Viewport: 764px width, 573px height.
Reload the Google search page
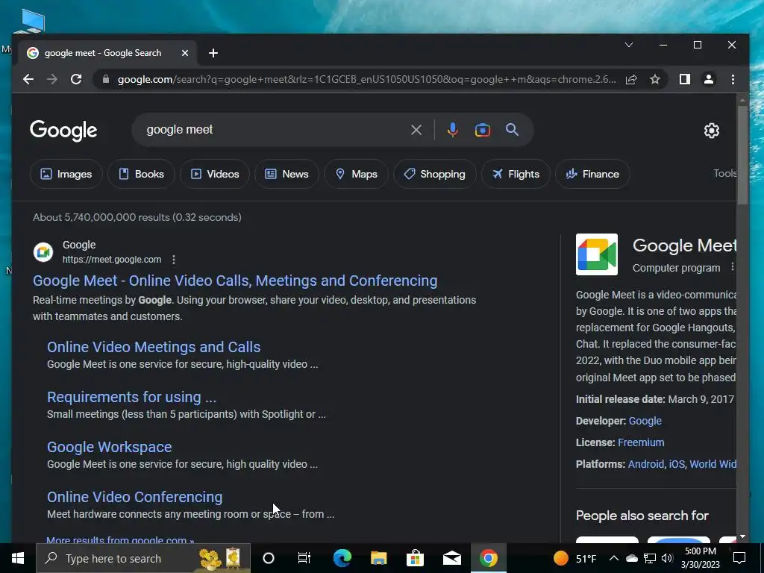click(x=76, y=79)
